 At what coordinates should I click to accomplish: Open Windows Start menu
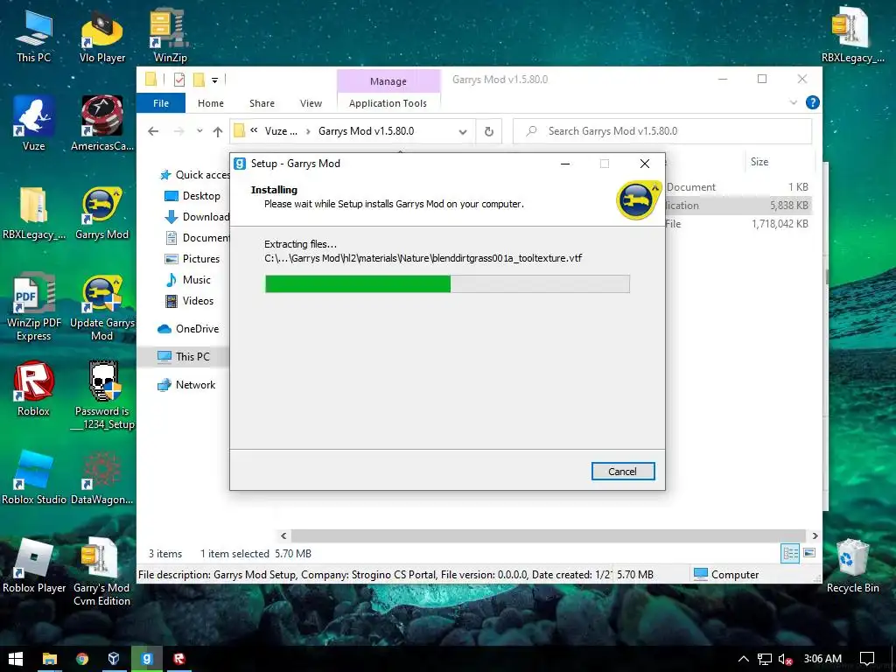click(x=16, y=659)
